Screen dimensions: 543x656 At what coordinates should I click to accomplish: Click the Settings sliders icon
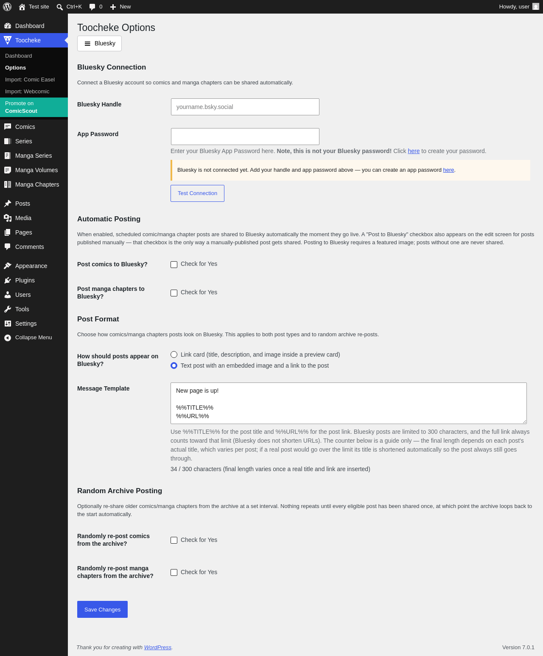click(8, 324)
